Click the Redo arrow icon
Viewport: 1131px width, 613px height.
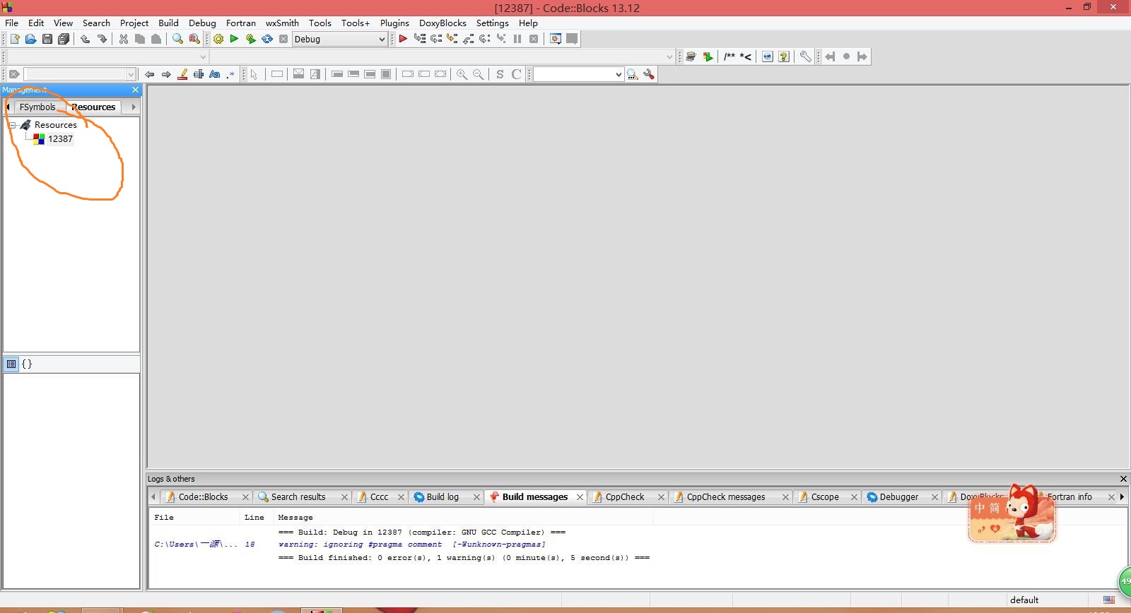102,39
